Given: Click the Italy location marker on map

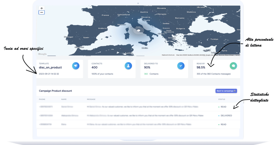Looking at the screenshot, I should tap(139, 31).
